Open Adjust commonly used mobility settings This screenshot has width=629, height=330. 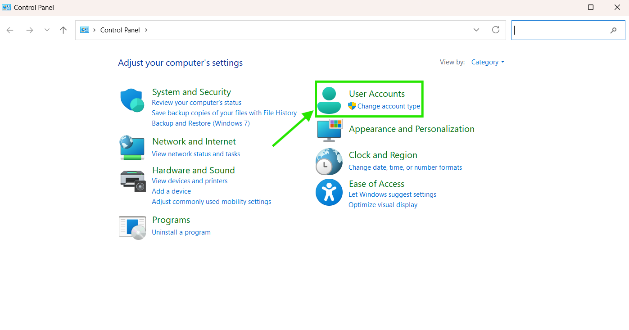pyautogui.click(x=212, y=202)
